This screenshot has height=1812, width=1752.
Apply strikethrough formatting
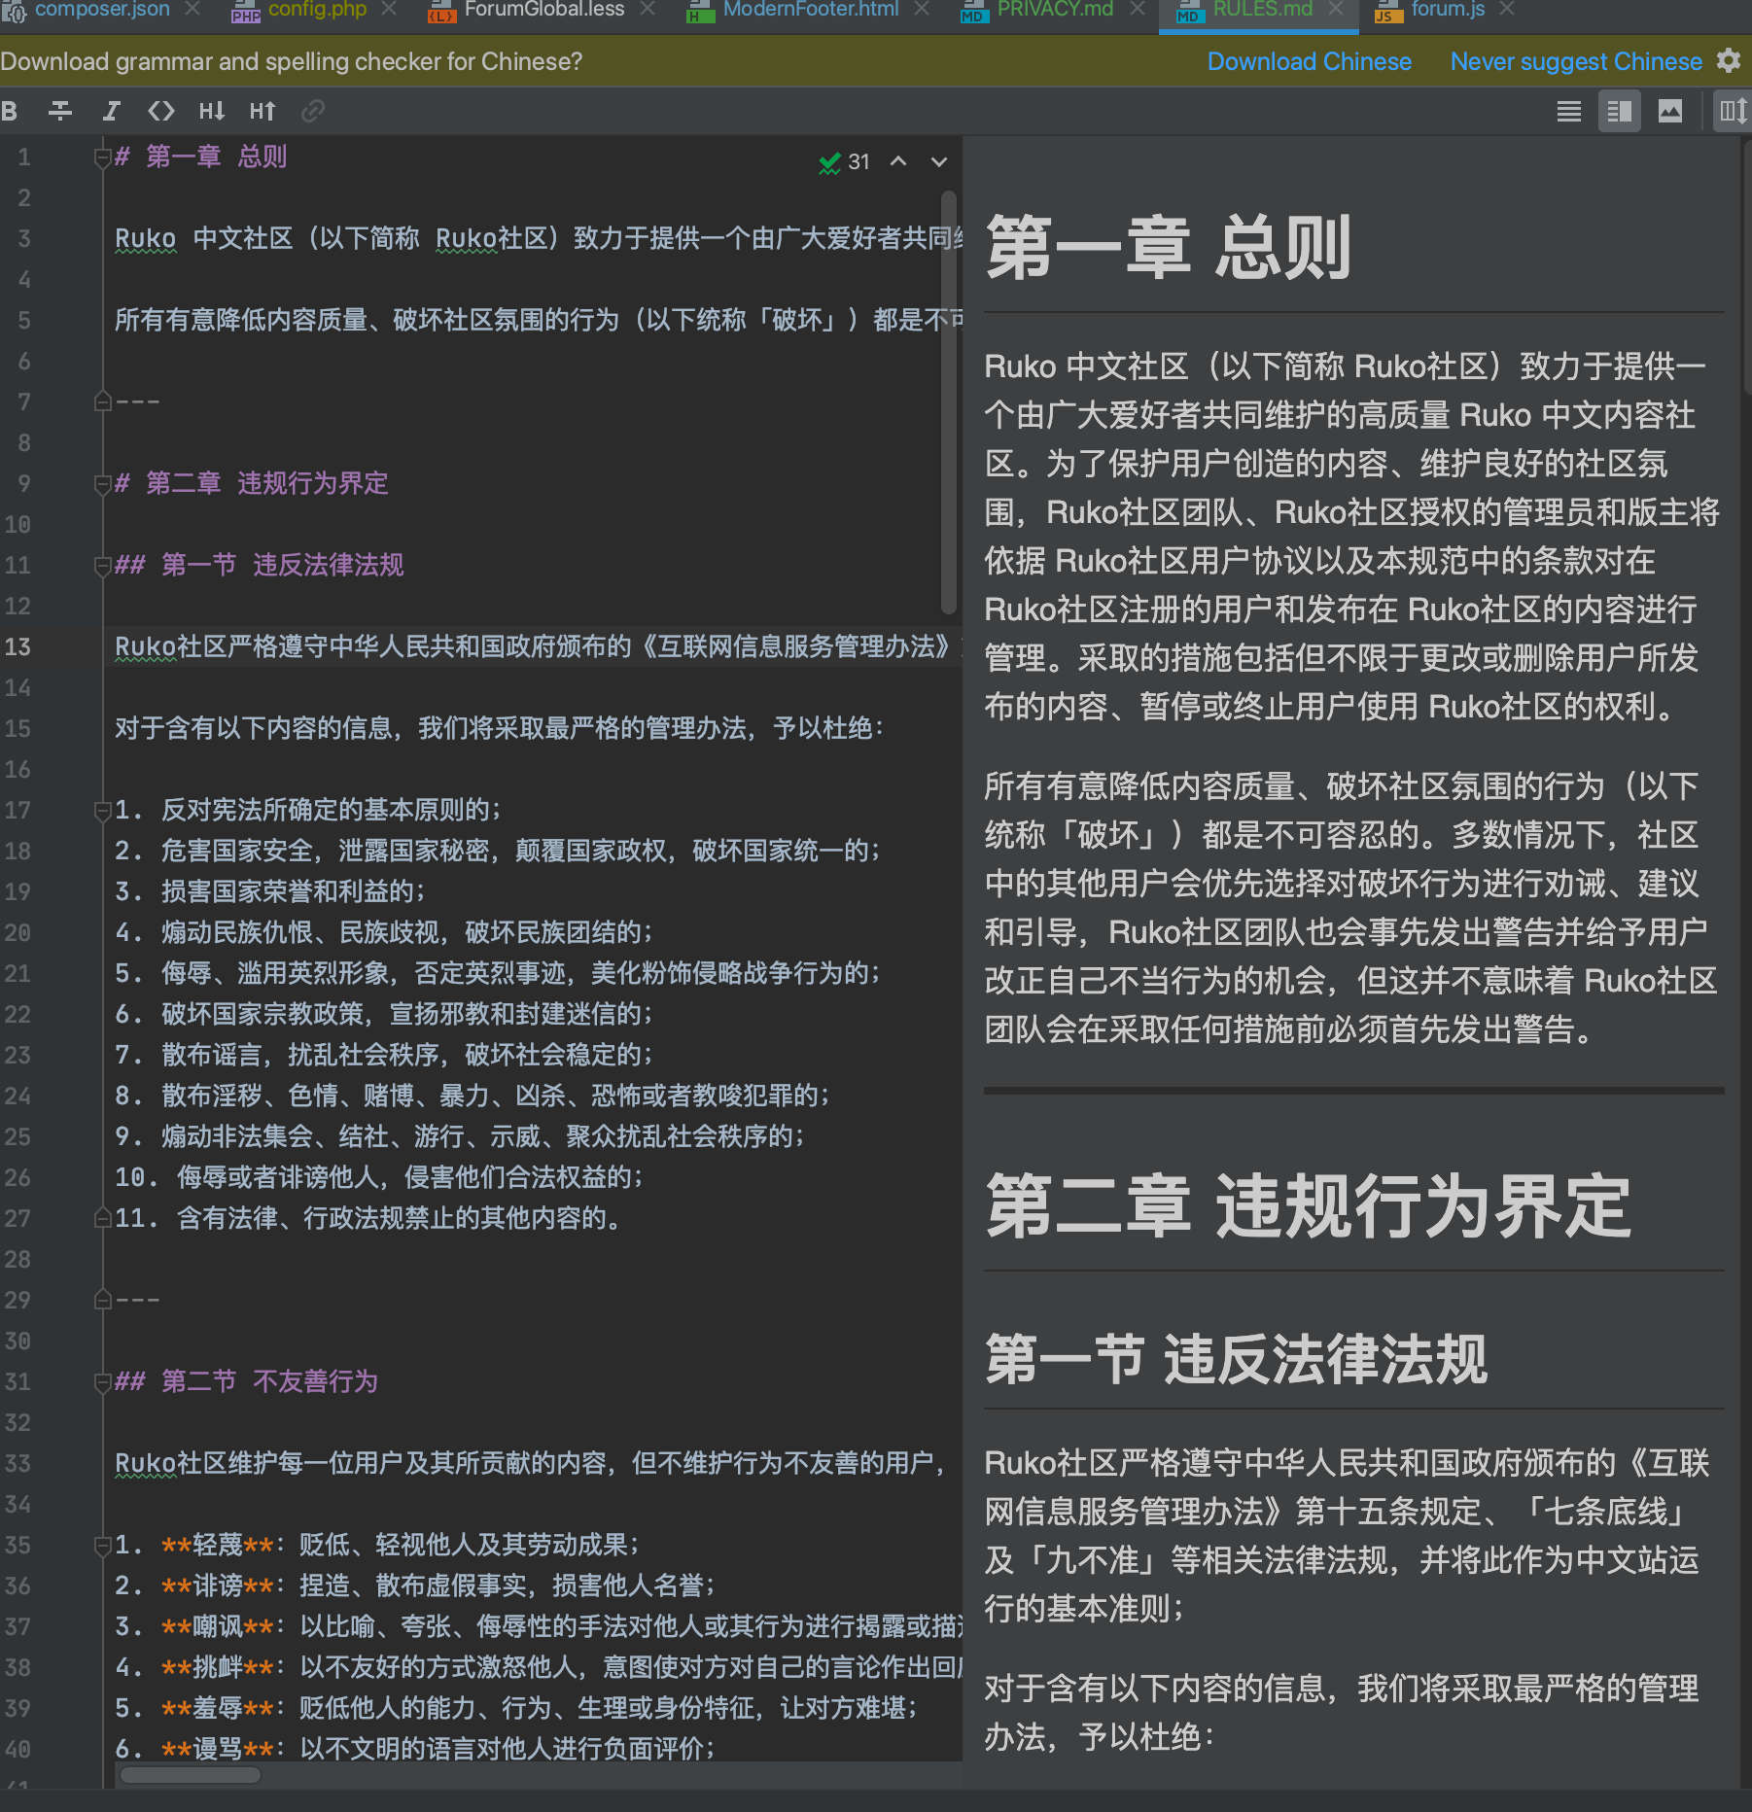(60, 111)
